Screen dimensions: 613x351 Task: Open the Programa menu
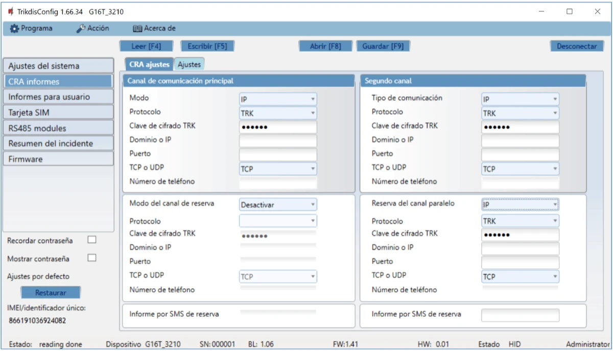31,29
